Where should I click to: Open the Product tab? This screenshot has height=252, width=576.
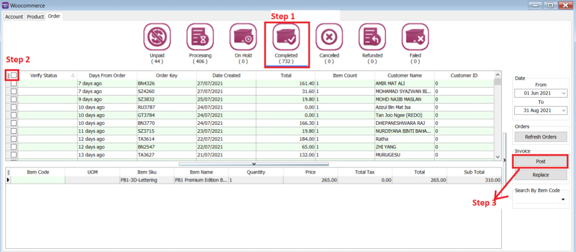tap(36, 17)
